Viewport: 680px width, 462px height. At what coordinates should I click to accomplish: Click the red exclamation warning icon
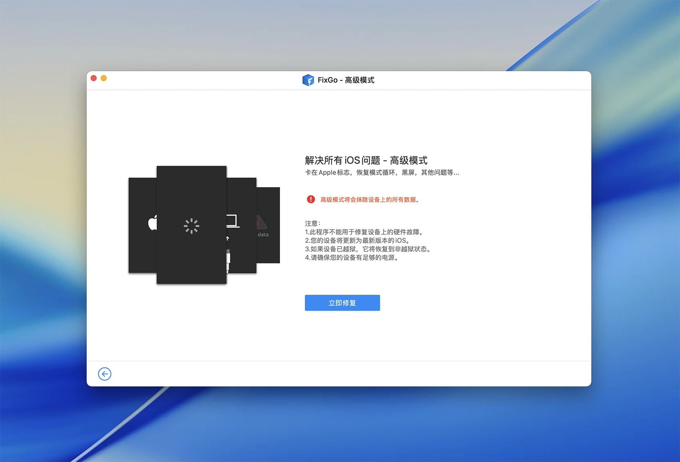tap(311, 199)
